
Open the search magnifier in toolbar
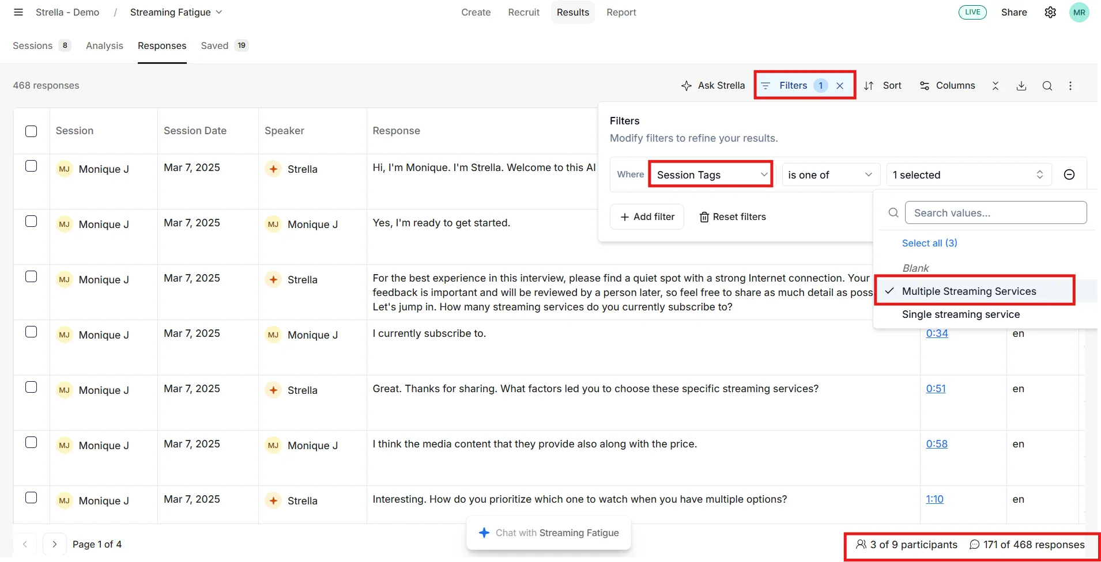[x=1047, y=86]
